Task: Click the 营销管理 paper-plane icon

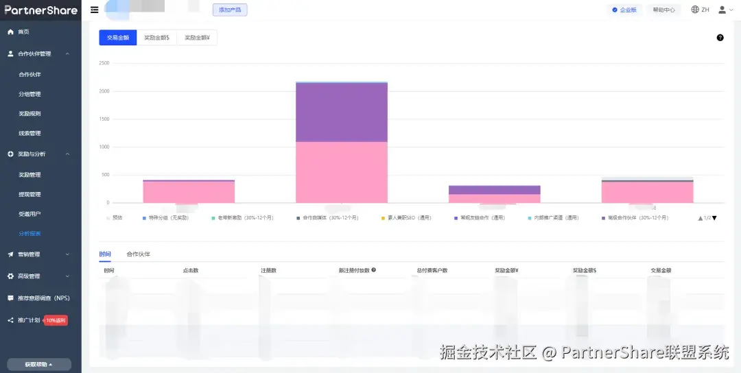Action: pos(10,254)
